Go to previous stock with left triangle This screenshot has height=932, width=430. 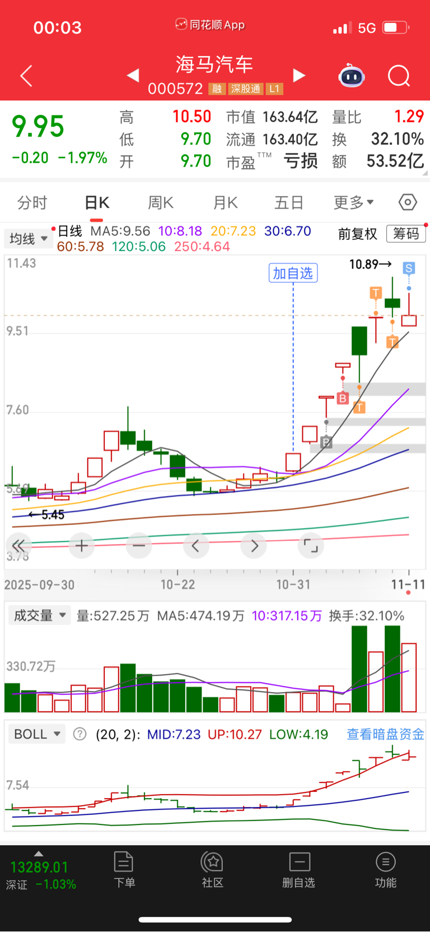133,75
